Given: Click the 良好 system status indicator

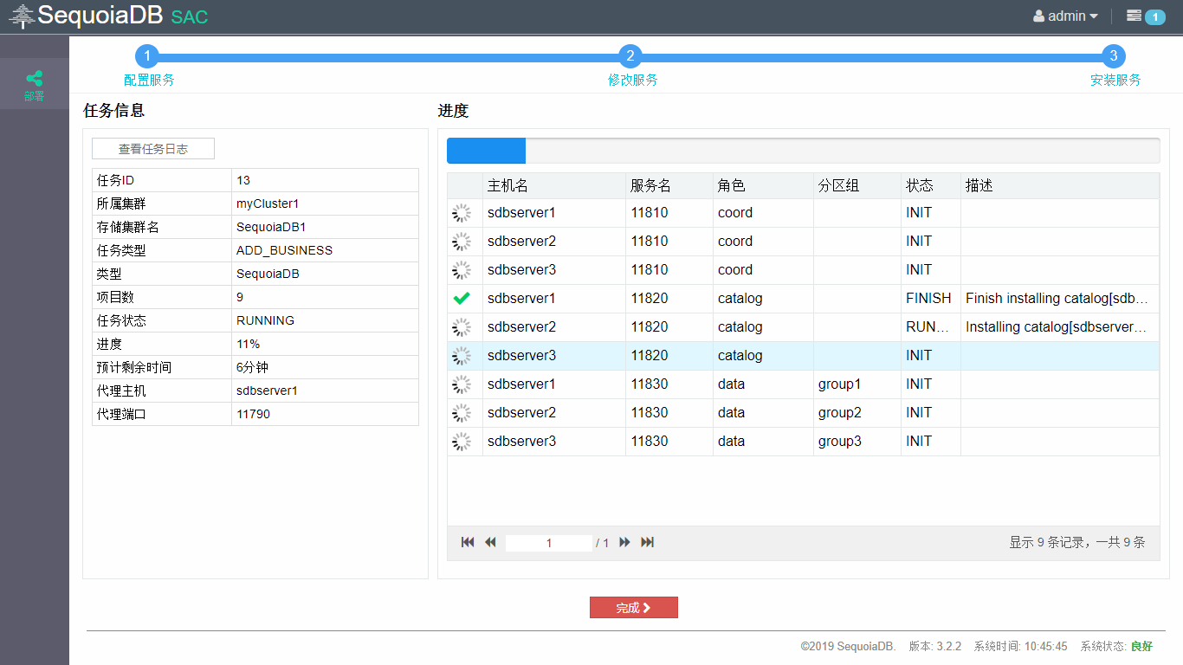Looking at the screenshot, I should pos(1142,646).
